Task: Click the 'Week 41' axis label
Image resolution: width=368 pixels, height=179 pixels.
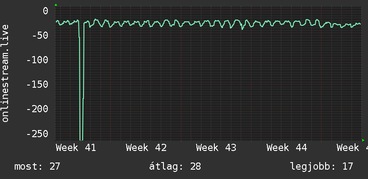Action: (x=76, y=148)
